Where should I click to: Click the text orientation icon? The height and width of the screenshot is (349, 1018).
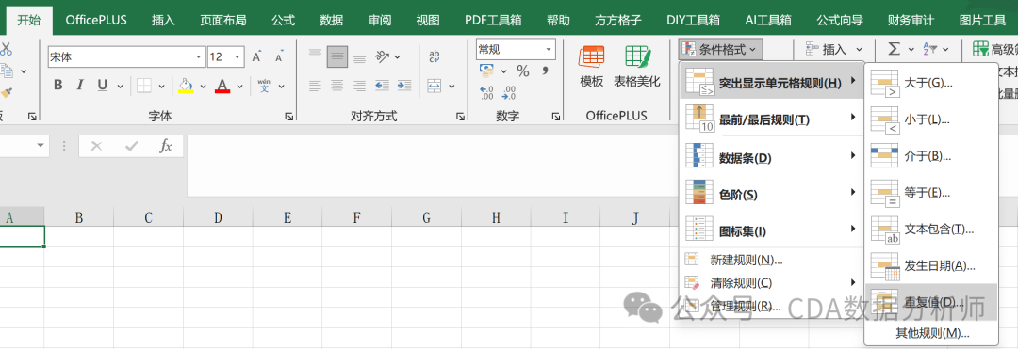(383, 56)
